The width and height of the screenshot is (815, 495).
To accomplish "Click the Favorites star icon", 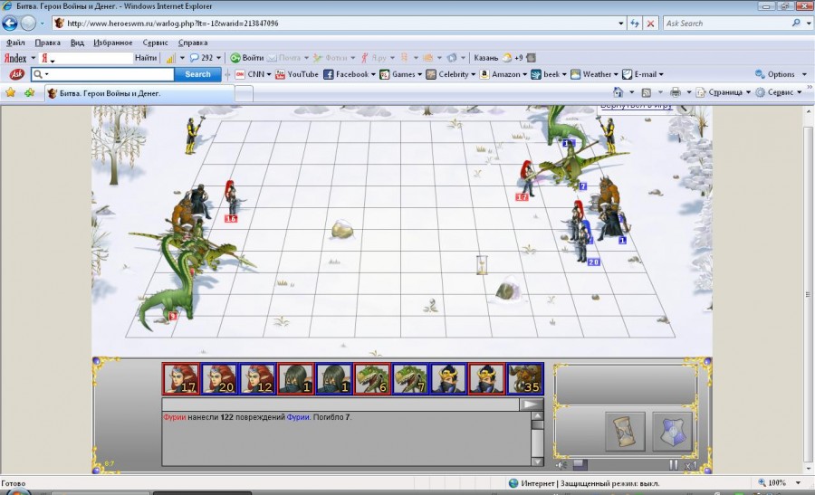I will click(10, 92).
